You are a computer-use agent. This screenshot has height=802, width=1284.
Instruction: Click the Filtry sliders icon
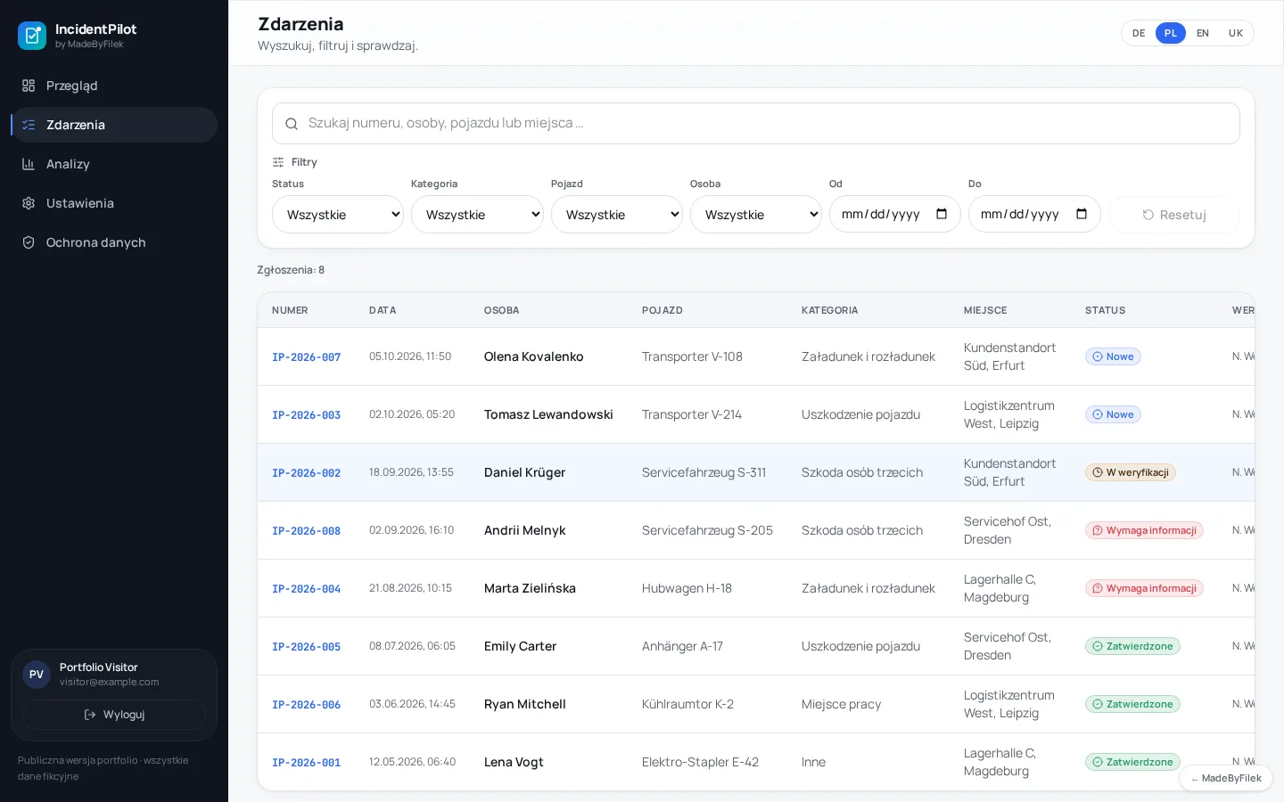tap(278, 162)
